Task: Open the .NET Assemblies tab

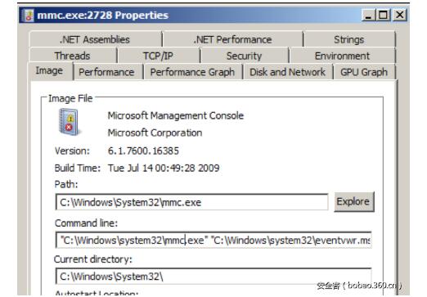Action: click(x=95, y=39)
